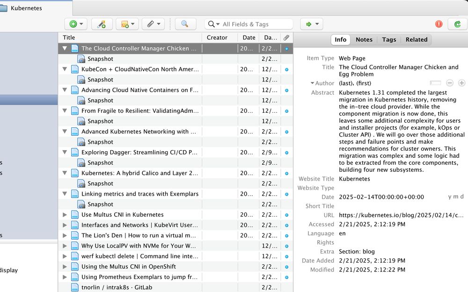Image resolution: width=468 pixels, height=292 pixels.
Task: Sort by the Date column header
Action: pyautogui.click(x=249, y=37)
